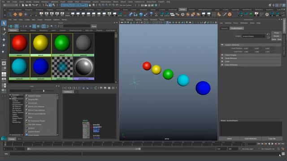Click the first node editor toolbar icon
The image size is (287, 161).
click(x=66, y=88)
